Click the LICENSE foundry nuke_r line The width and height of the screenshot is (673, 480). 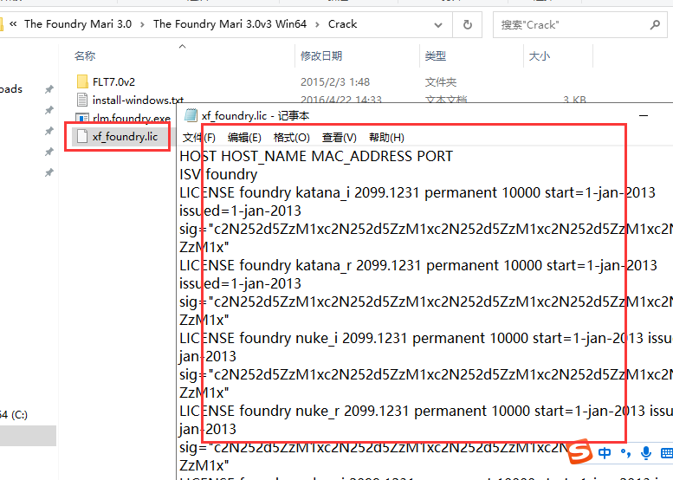coord(426,412)
